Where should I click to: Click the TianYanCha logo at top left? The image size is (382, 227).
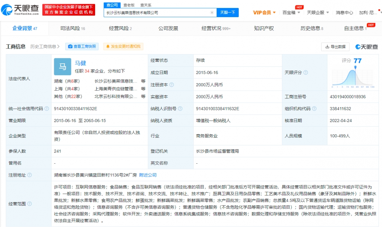click(20, 10)
